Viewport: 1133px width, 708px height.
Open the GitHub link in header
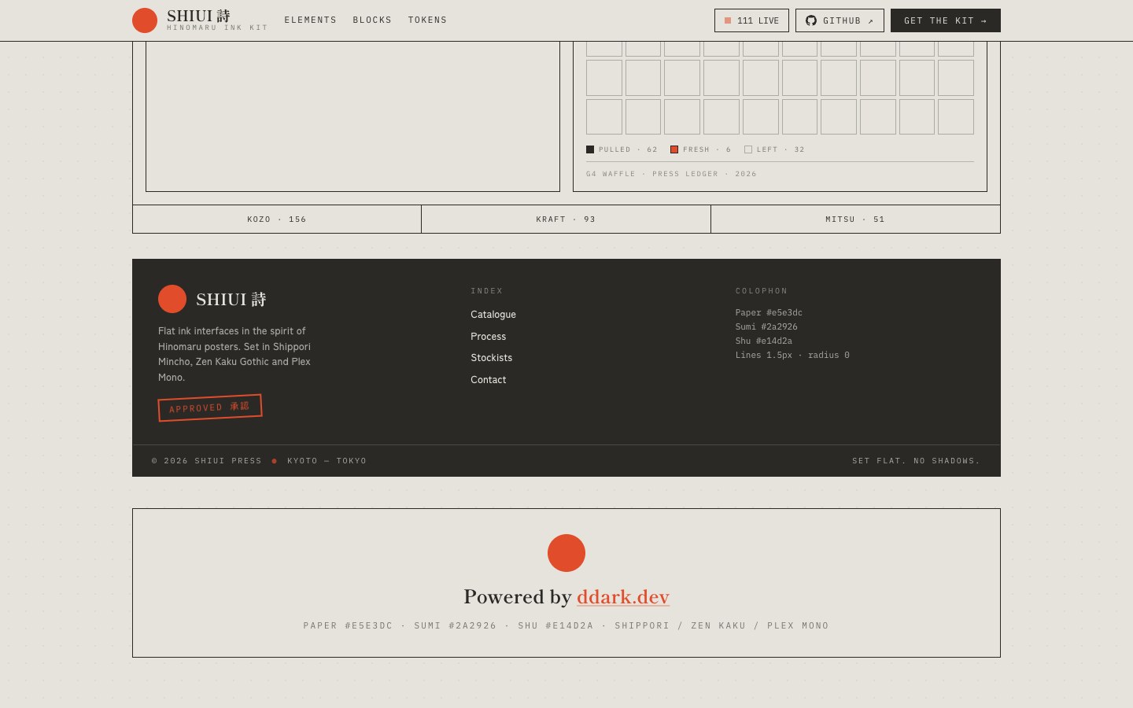pyautogui.click(x=840, y=20)
